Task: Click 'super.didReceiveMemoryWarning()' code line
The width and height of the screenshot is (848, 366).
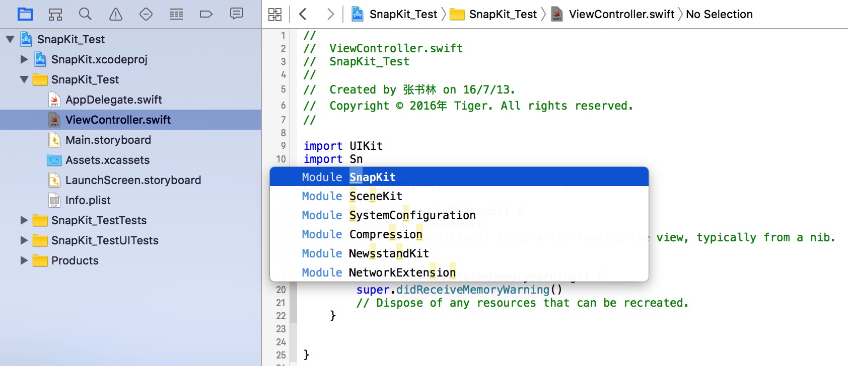Action: (459, 290)
